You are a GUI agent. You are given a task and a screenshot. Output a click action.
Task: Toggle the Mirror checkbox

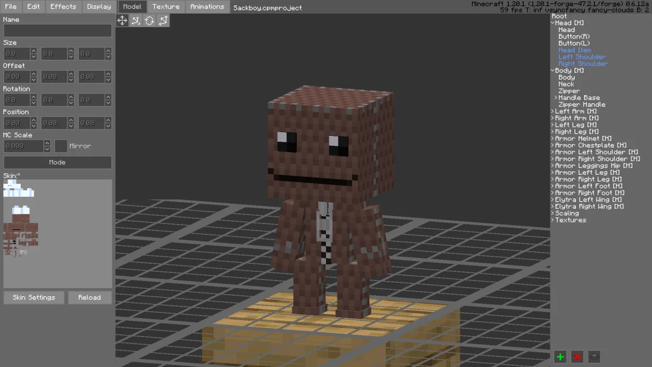pyautogui.click(x=61, y=146)
